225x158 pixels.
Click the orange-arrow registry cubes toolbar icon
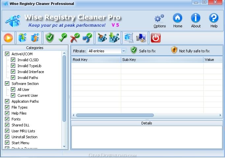tap(35, 38)
